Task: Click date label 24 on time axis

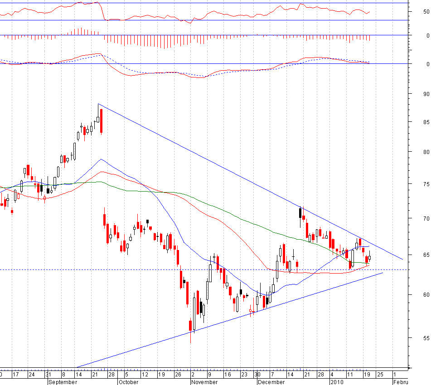Action: point(32,375)
